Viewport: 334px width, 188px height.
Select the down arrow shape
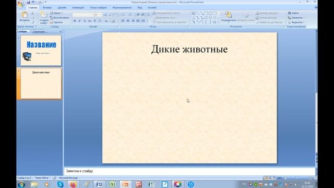pyautogui.click(x=210, y=18)
